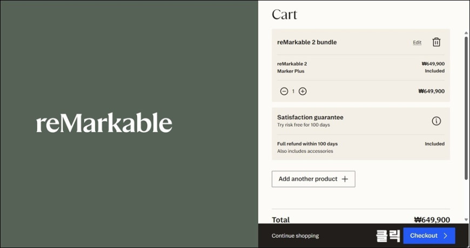Viewport: 470px width, 248px height.
Task: Click the scrollbar down arrow in the cart
Action: pos(466,219)
